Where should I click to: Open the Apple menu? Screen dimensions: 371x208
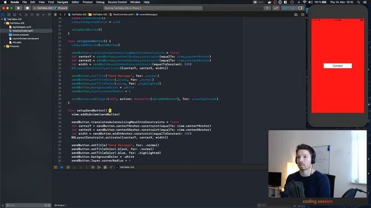pyautogui.click(x=5, y=2)
